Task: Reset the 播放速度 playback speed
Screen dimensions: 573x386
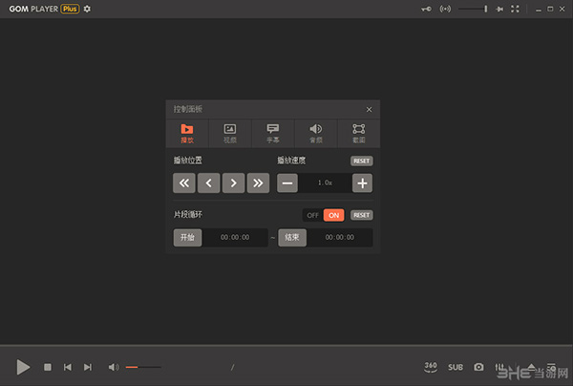Action: click(x=362, y=161)
